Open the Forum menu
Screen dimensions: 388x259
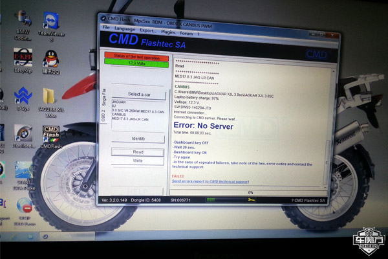(x=186, y=33)
